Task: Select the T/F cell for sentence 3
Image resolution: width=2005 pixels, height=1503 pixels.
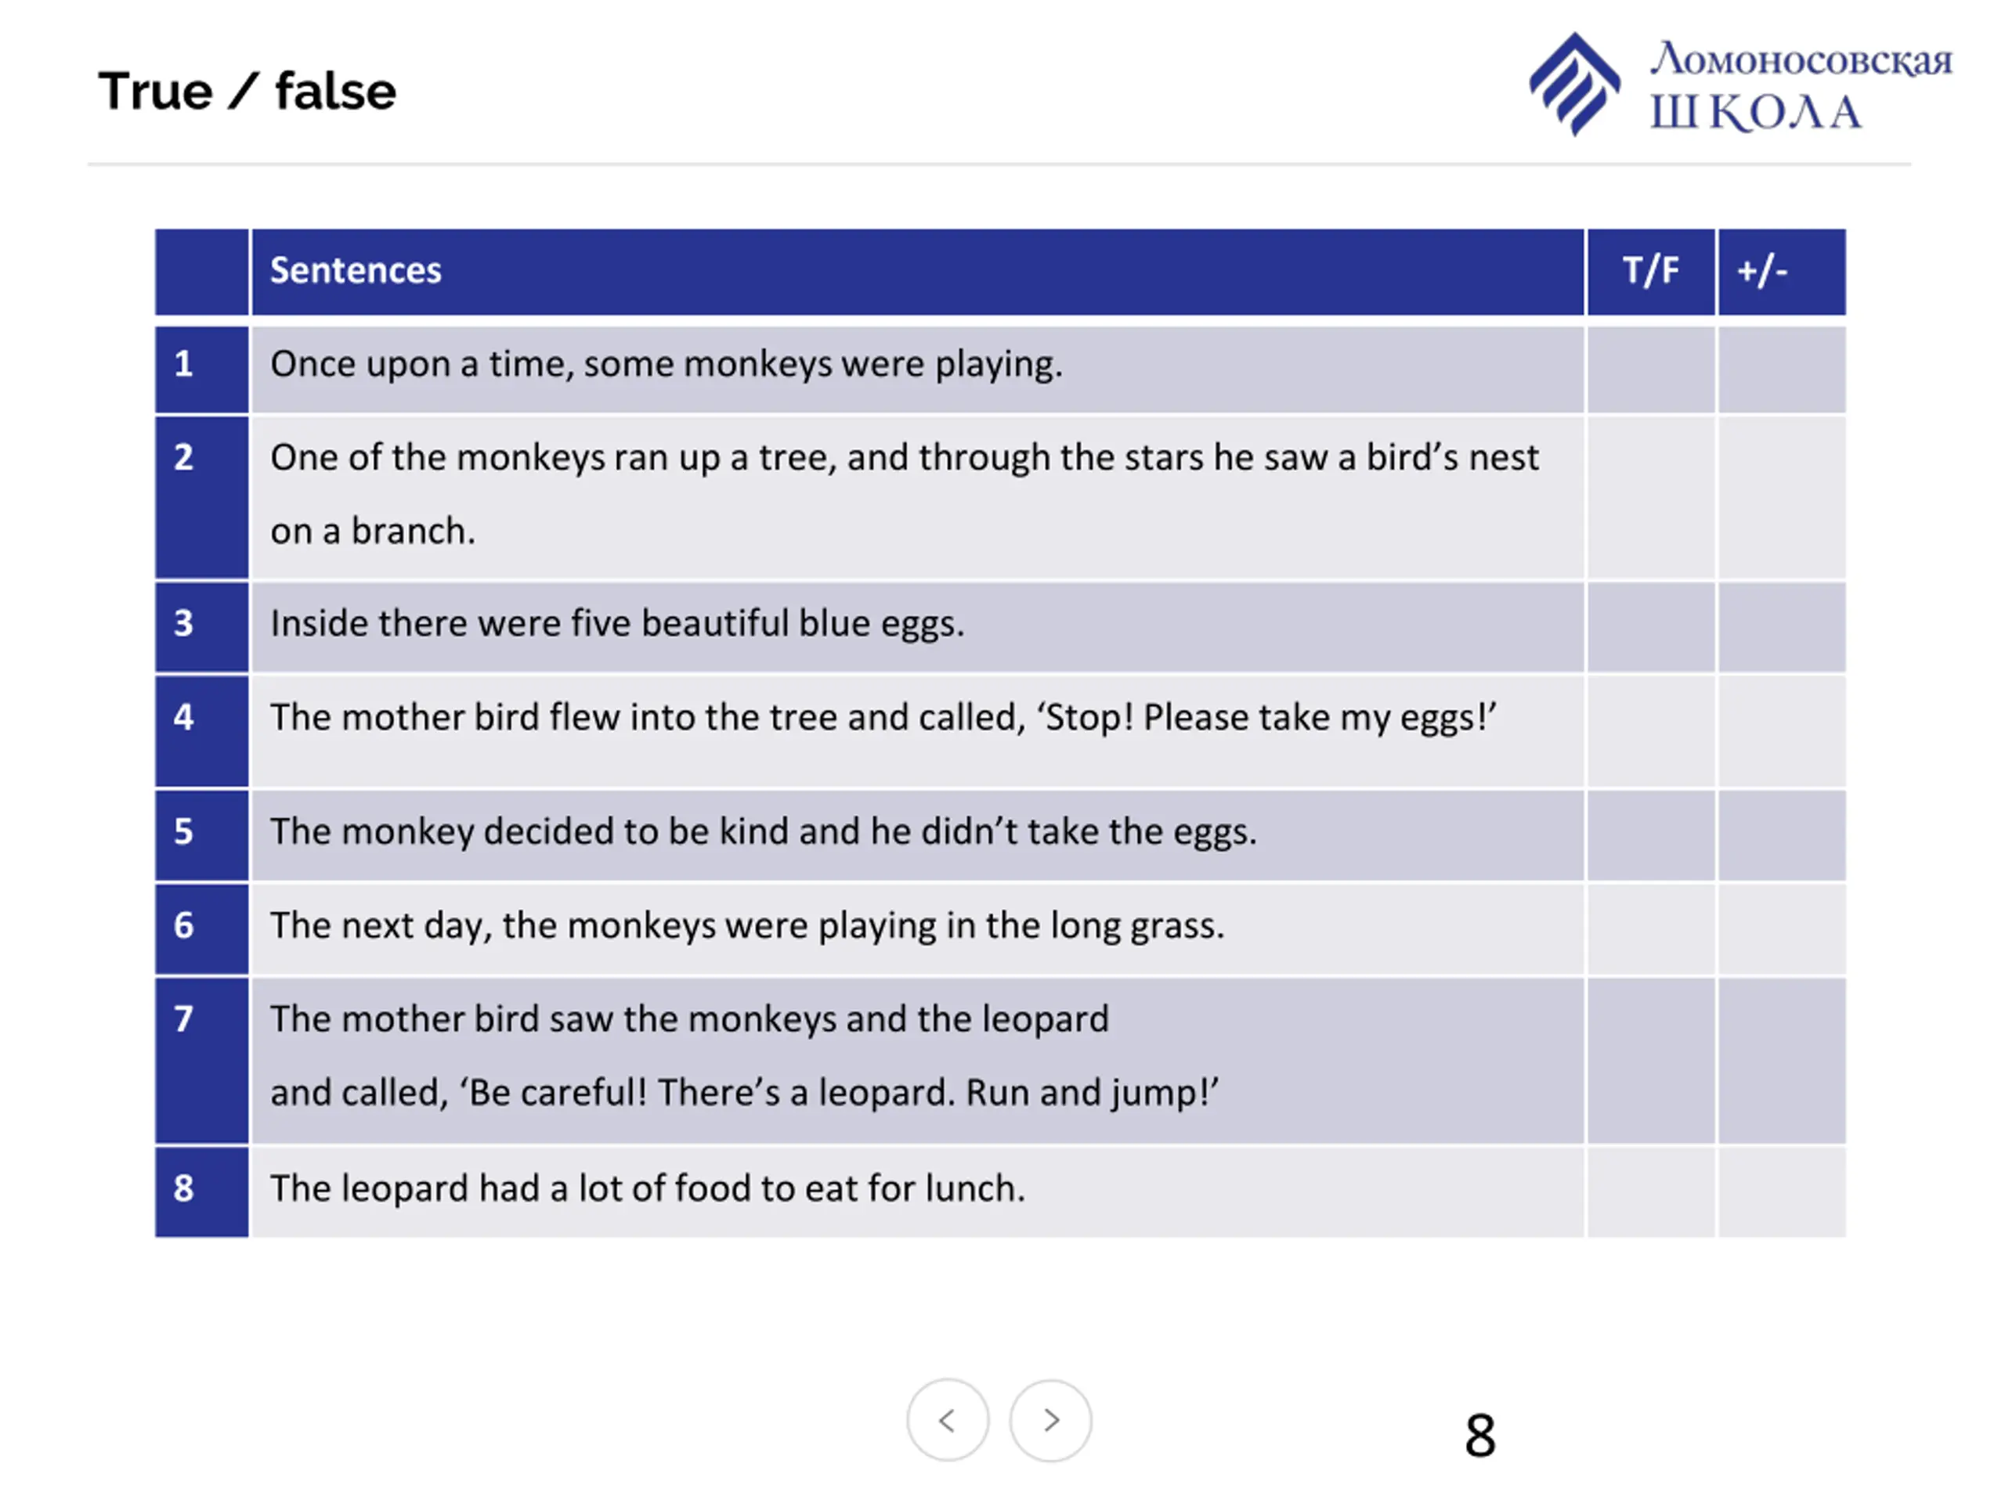Action: pyautogui.click(x=1650, y=627)
